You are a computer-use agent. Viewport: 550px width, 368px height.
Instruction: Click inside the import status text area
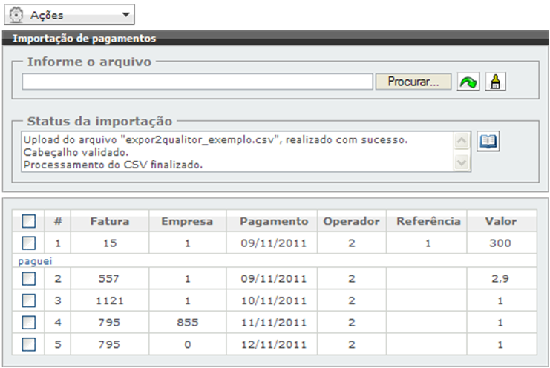(x=236, y=151)
